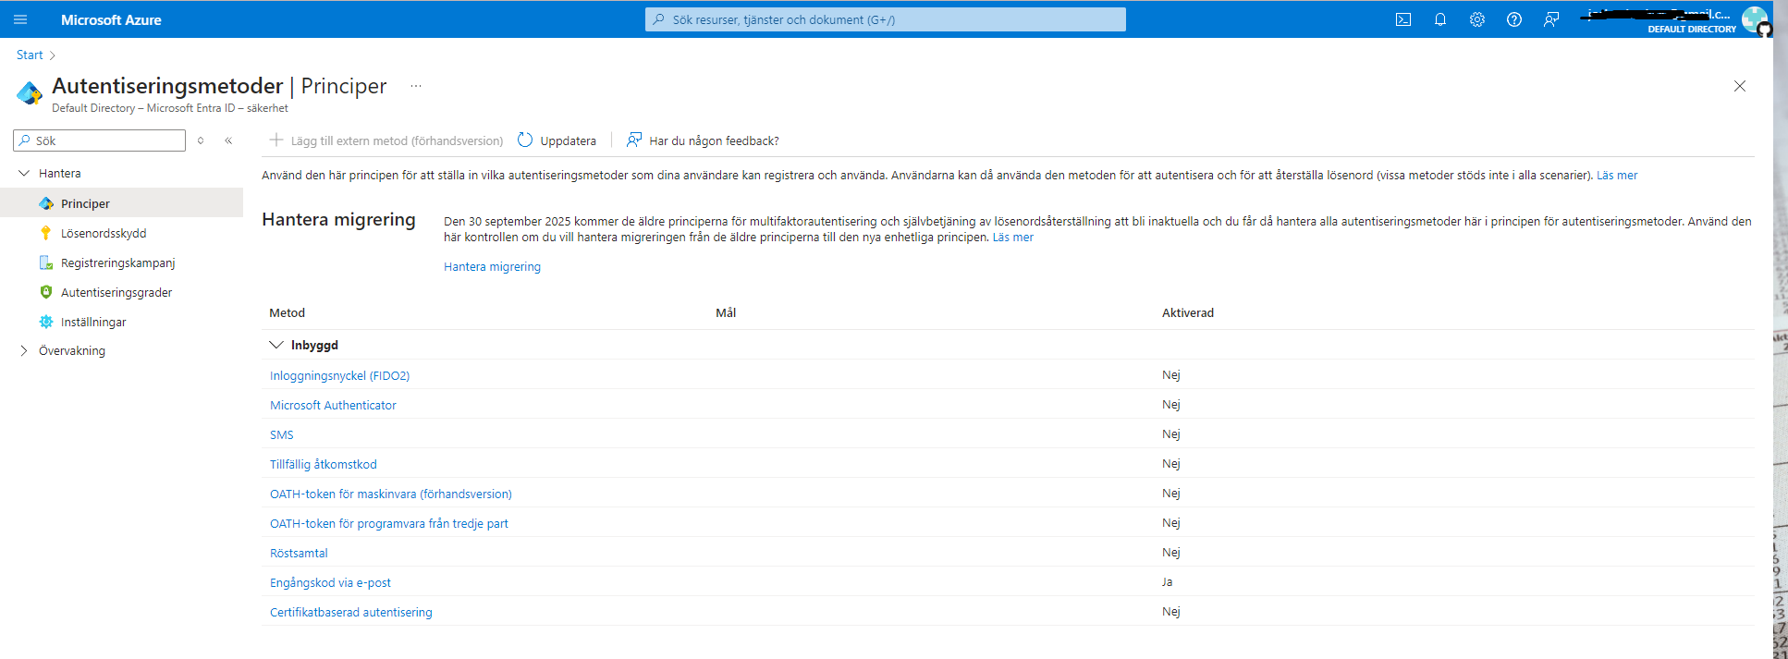
Task: Click the Uppdatera refresh icon
Action: click(525, 140)
